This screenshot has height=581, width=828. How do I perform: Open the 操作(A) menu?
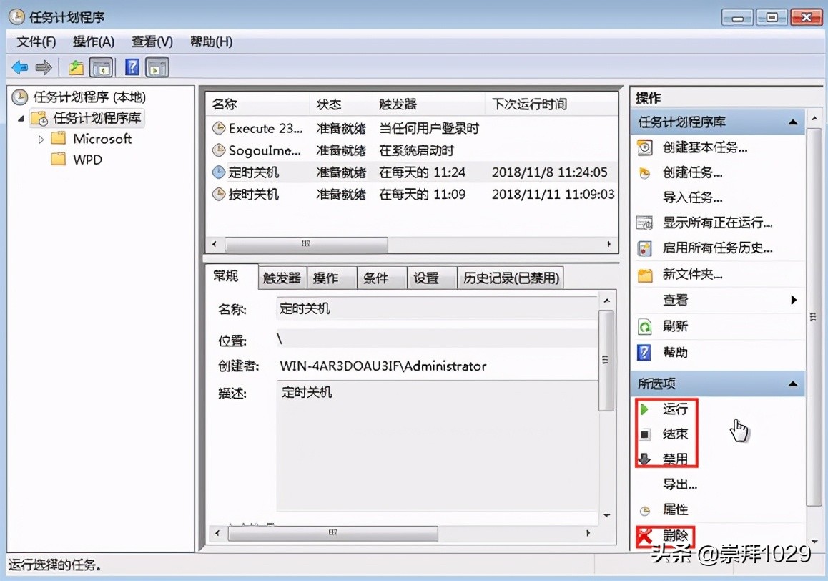pos(93,41)
